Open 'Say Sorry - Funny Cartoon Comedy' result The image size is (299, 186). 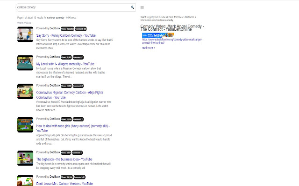click(x=66, y=35)
